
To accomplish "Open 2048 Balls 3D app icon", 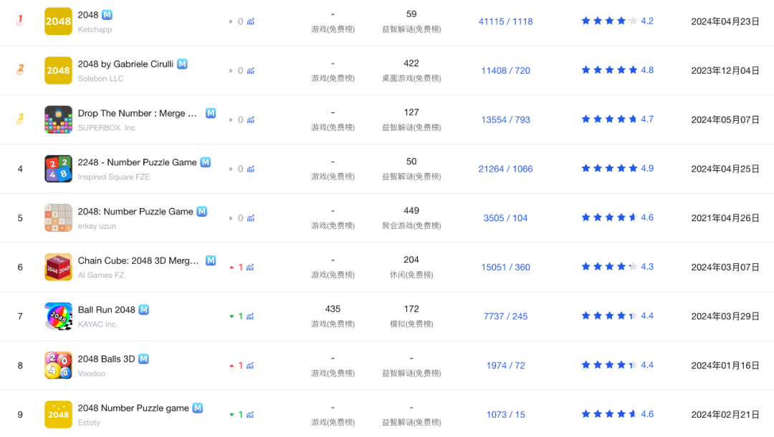I will point(58,365).
